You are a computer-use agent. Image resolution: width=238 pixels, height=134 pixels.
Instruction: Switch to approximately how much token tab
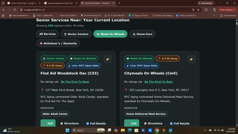(61, 3)
